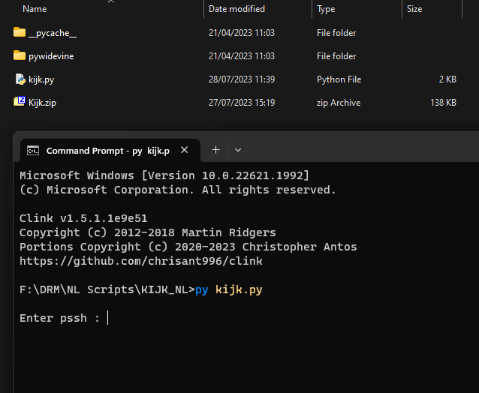Click the clink GitHub URL text

pos(140,261)
